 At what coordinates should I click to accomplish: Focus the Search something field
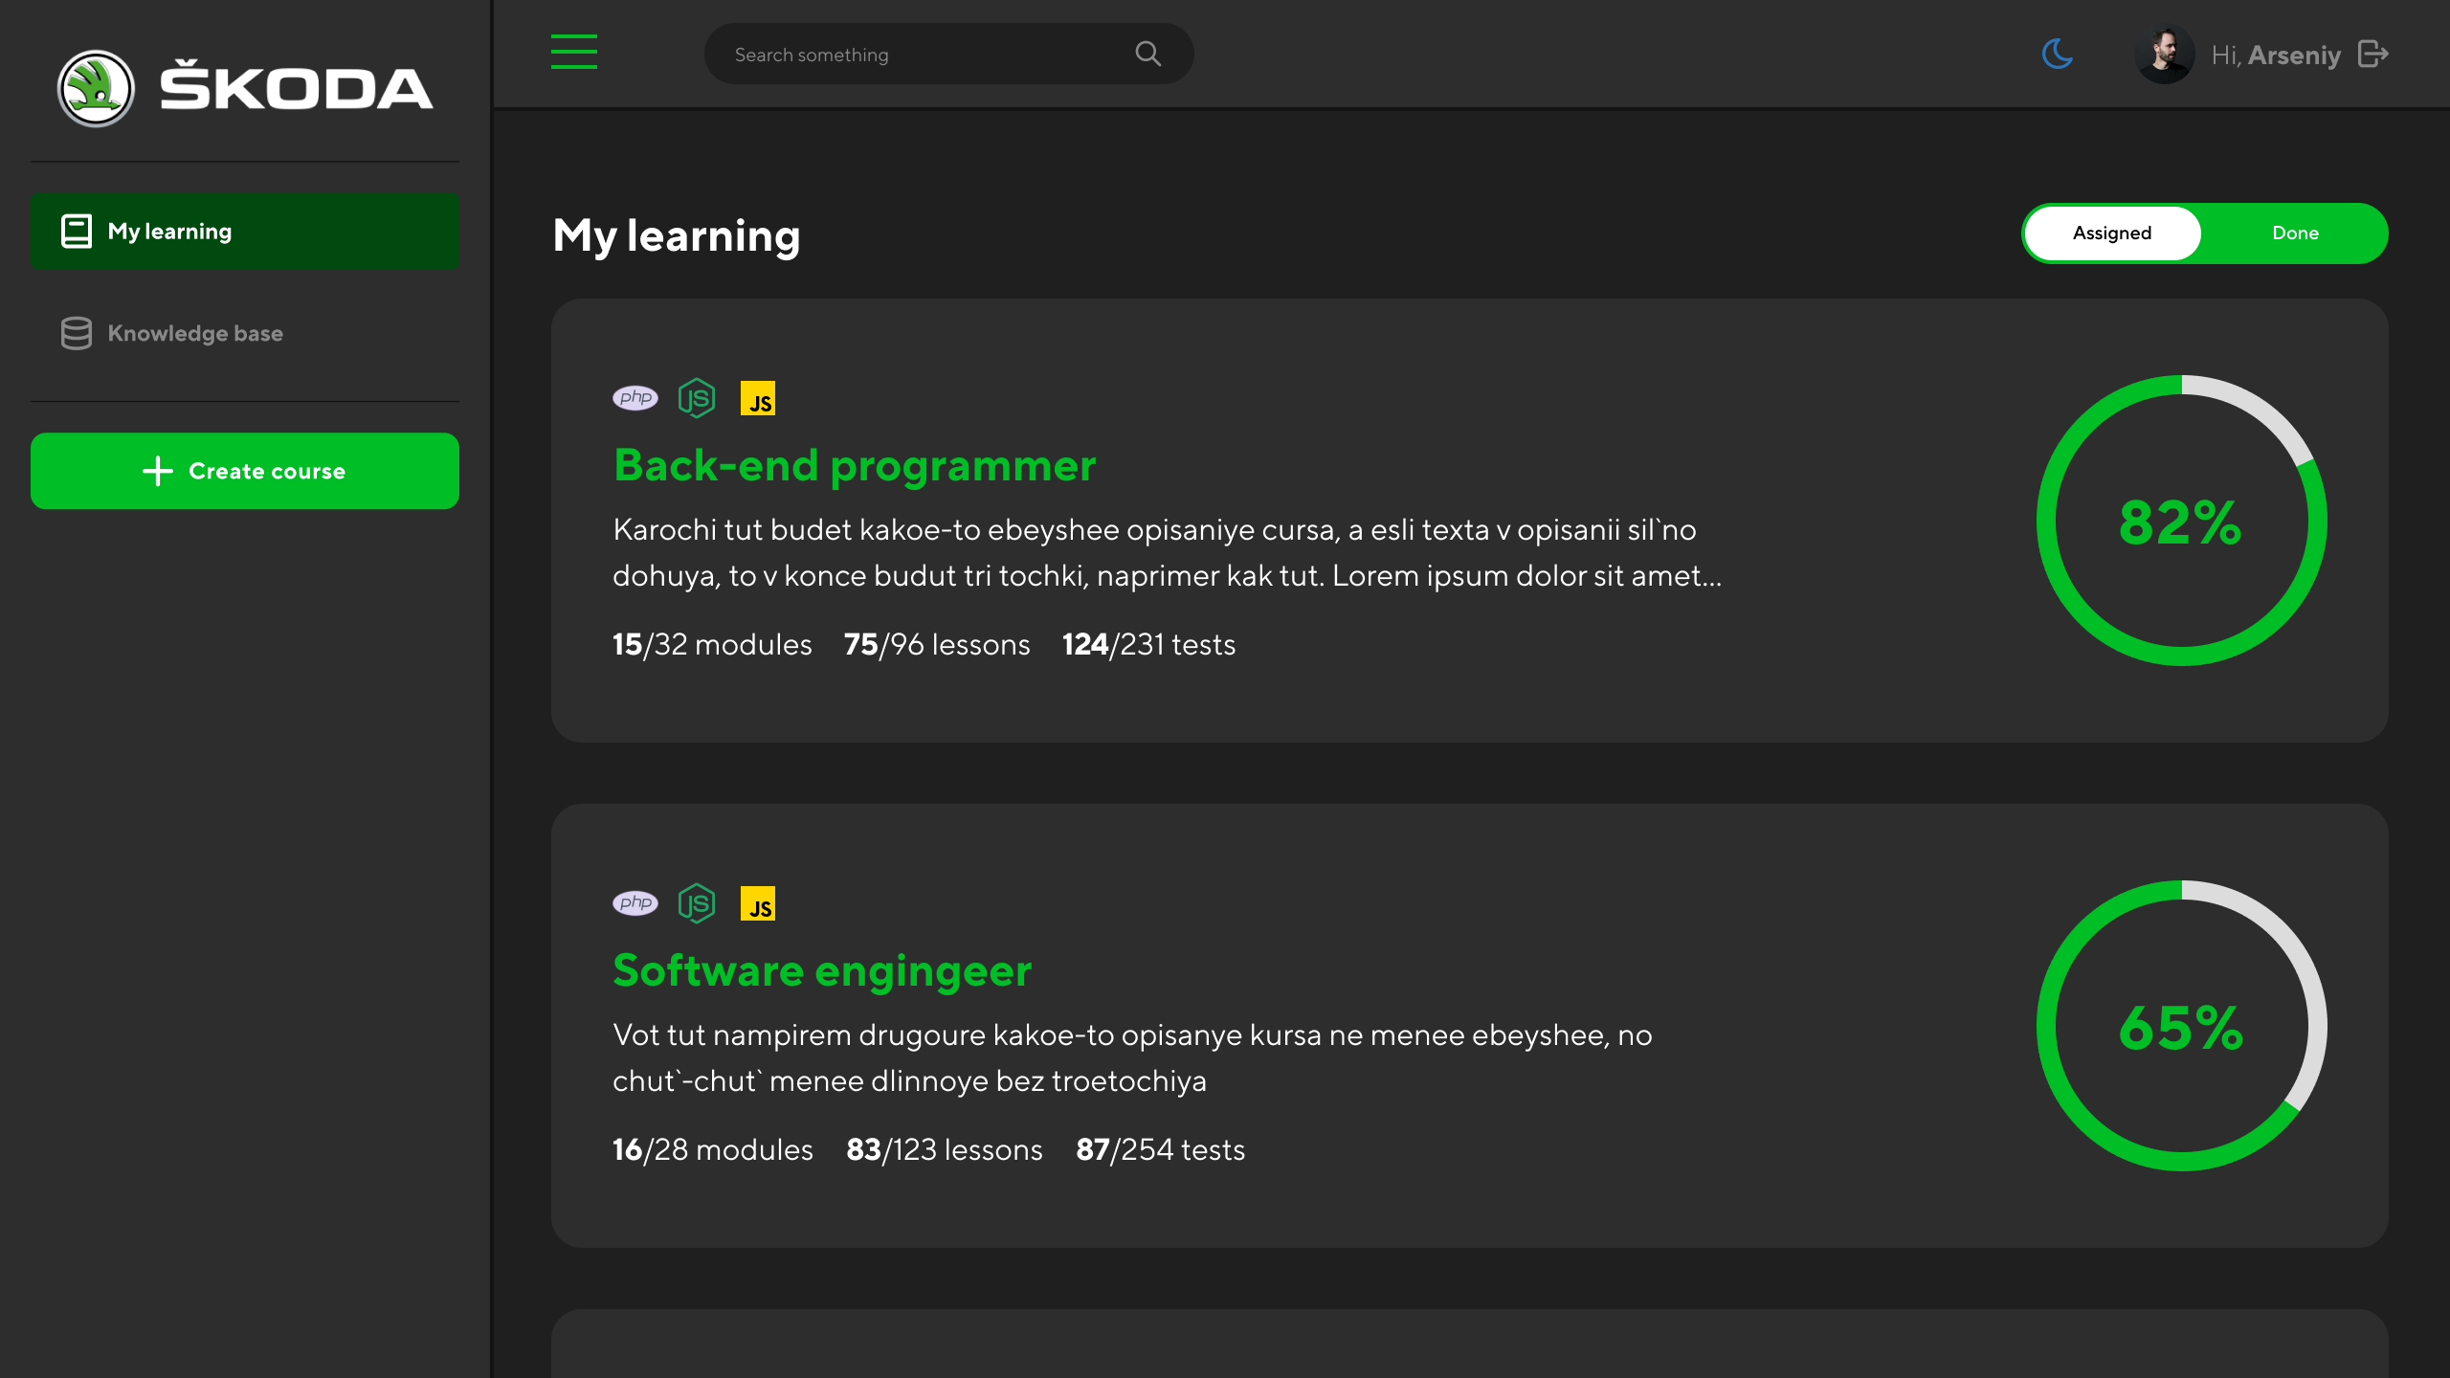point(919,55)
